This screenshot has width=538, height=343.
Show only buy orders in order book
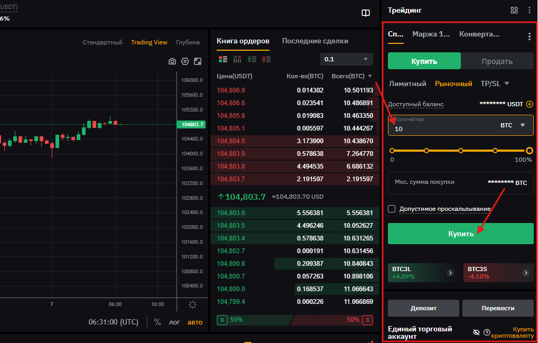(252, 59)
